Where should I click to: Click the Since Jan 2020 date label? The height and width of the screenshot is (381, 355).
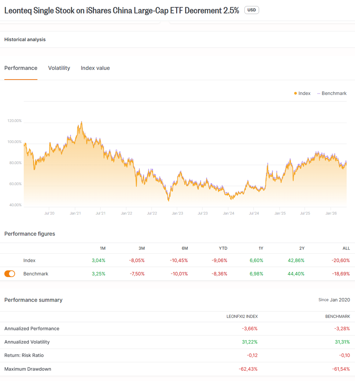coord(334,300)
